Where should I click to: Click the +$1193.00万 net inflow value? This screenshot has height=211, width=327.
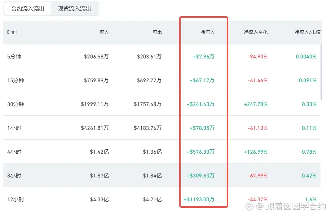coord(199,199)
